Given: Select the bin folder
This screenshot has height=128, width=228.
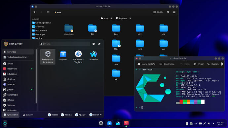Looking at the screenshot, I should [92, 30].
